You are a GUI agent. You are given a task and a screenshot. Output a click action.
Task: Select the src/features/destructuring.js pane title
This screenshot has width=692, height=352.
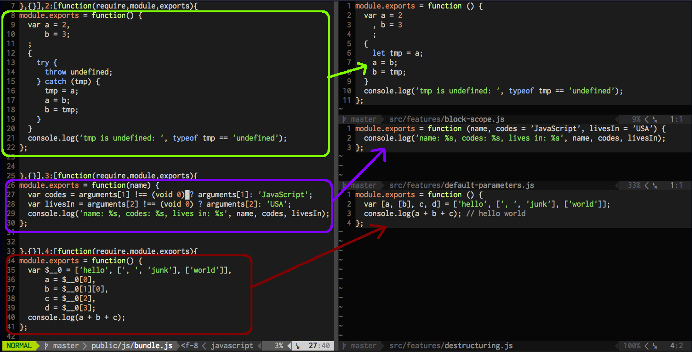point(450,346)
